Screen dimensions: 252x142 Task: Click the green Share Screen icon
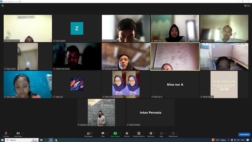click(x=115, y=133)
